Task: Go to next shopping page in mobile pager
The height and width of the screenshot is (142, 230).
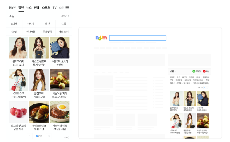Action: click(x=49, y=136)
